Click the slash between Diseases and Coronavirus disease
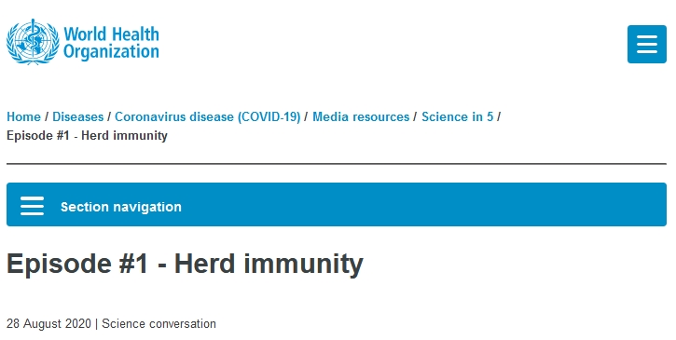The image size is (676, 340). (x=109, y=116)
